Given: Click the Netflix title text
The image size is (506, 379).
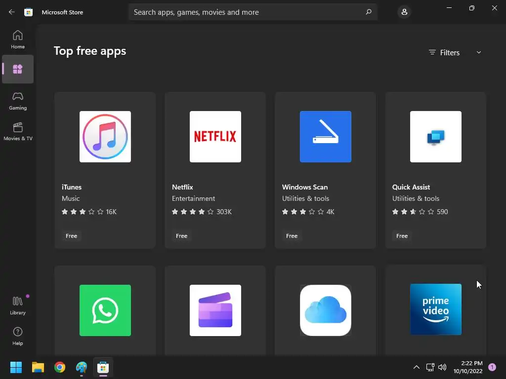Looking at the screenshot, I should tap(182, 187).
